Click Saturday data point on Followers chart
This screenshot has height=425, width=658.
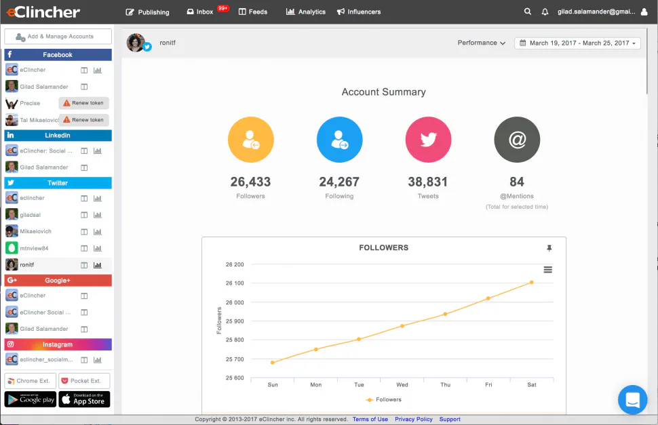tap(531, 283)
